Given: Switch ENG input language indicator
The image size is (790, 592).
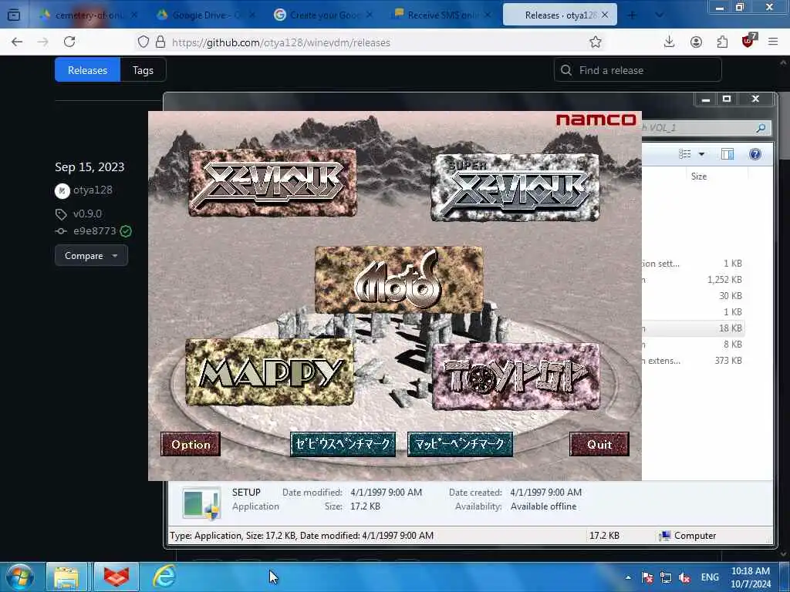Looking at the screenshot, I should [710, 577].
